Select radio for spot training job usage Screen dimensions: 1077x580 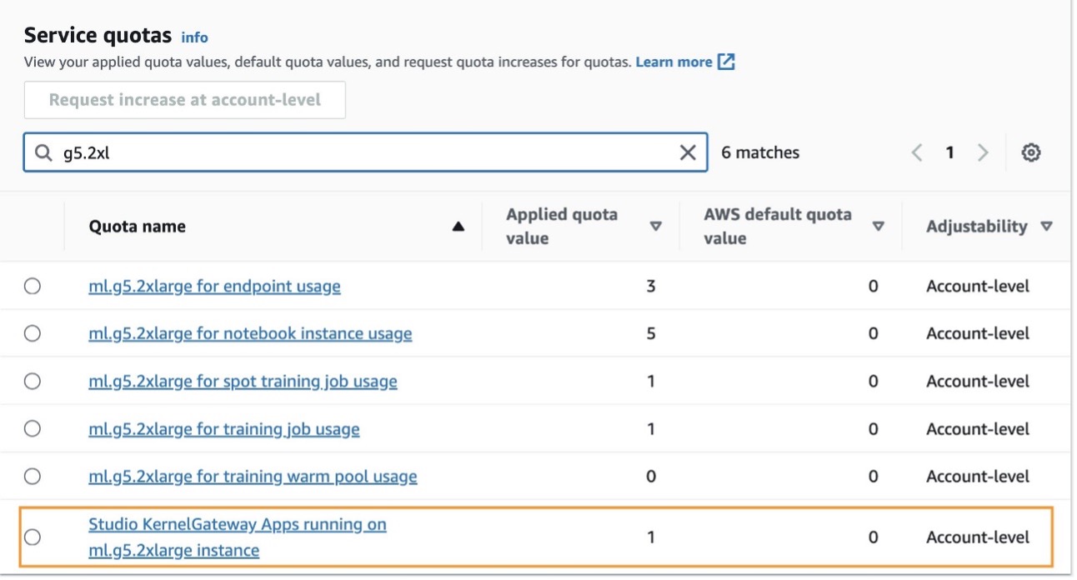32,381
